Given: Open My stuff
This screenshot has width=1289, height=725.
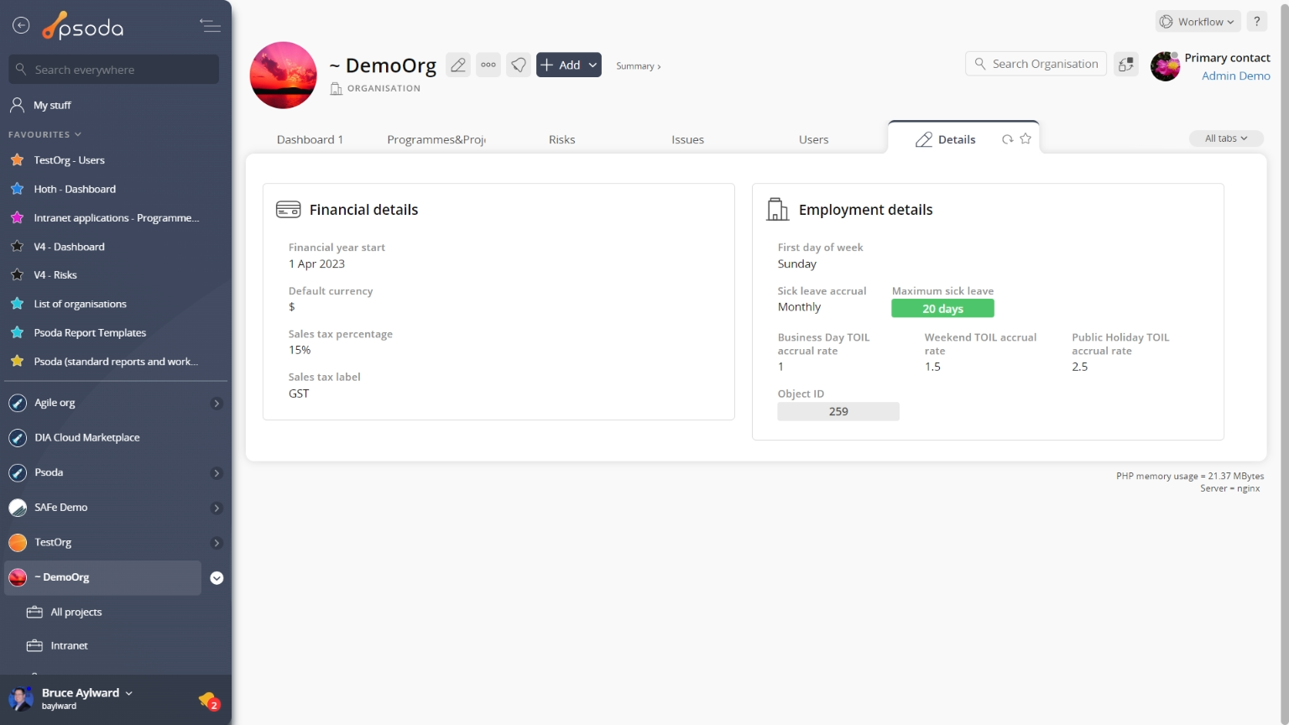Looking at the screenshot, I should 52,105.
